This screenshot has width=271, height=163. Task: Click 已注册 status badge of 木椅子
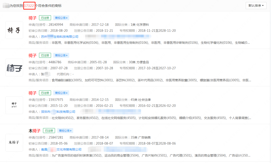click(x=49, y=131)
